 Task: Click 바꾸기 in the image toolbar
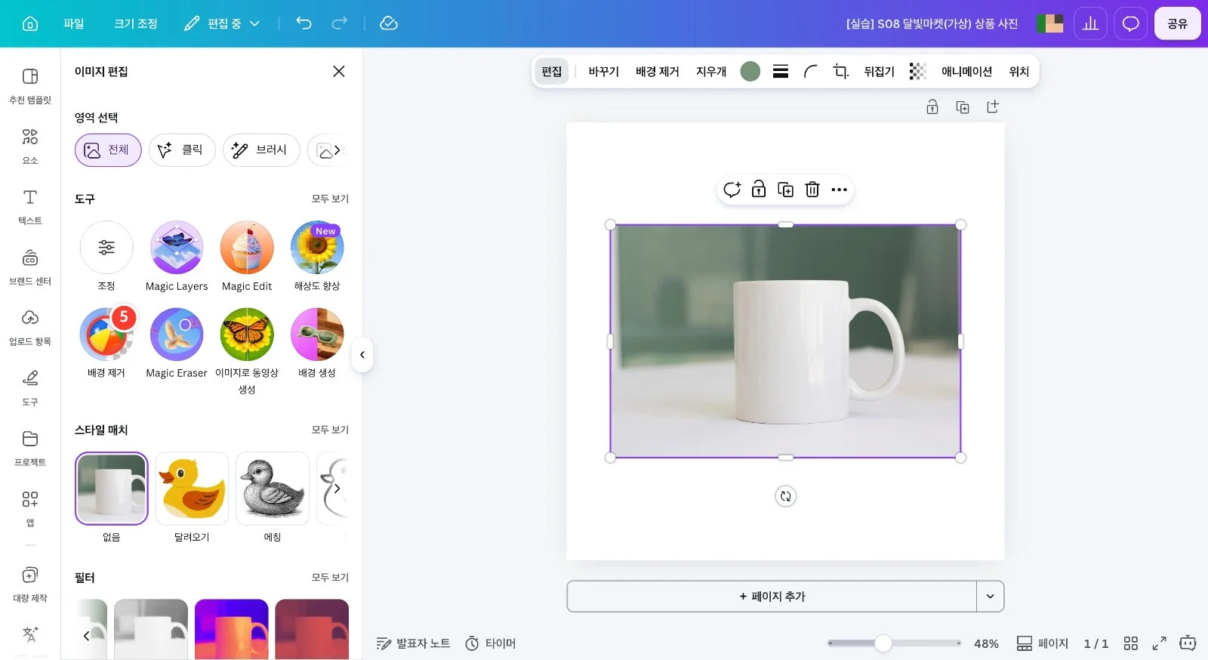(x=604, y=71)
